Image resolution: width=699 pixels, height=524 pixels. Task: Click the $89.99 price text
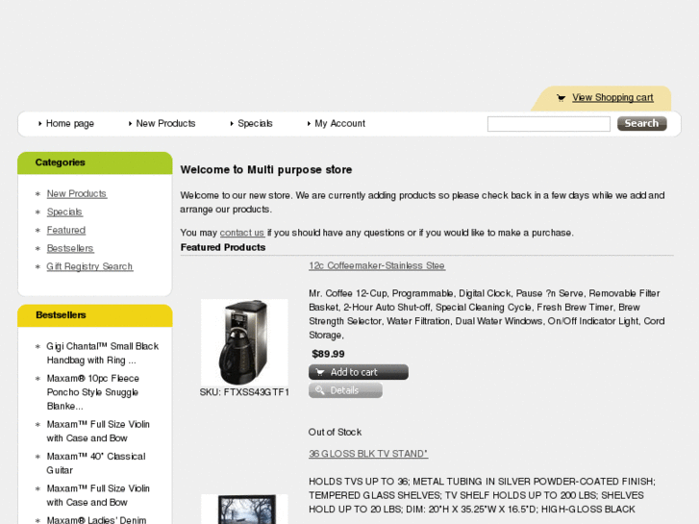click(328, 354)
